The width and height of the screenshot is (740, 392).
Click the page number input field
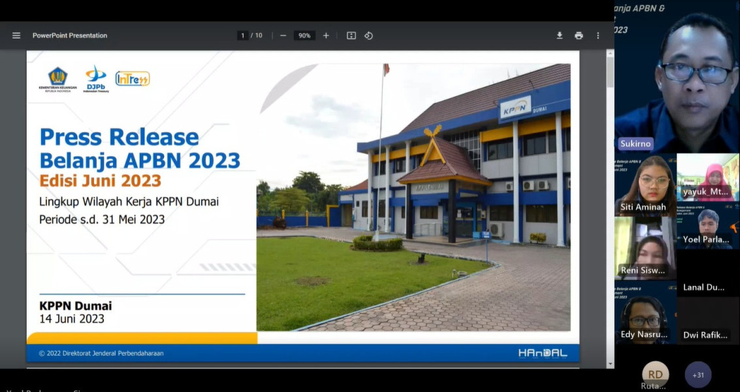[x=243, y=36]
